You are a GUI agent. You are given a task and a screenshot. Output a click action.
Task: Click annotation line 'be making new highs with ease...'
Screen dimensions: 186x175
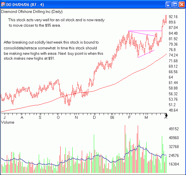[x=53, y=53]
